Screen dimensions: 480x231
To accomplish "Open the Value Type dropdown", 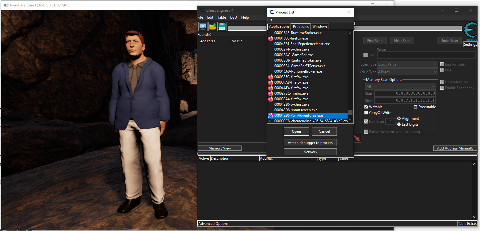I will [x=408, y=72].
